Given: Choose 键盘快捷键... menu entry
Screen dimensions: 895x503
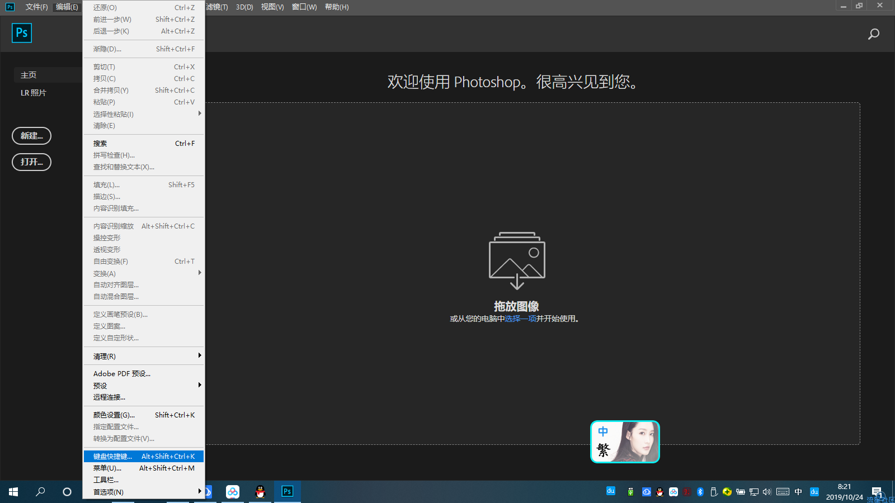Looking at the screenshot, I should pos(144,457).
